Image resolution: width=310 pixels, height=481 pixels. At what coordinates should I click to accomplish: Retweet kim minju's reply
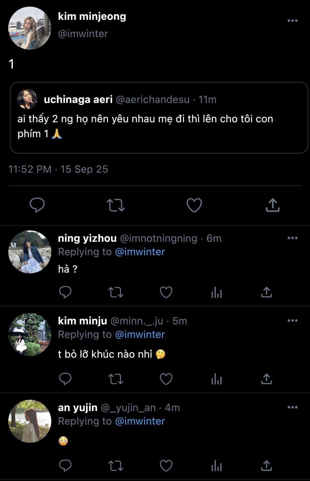115,379
